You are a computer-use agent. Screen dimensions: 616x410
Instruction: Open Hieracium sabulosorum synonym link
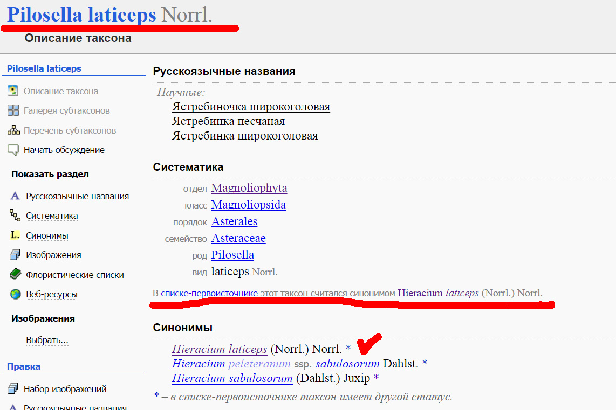(232, 378)
